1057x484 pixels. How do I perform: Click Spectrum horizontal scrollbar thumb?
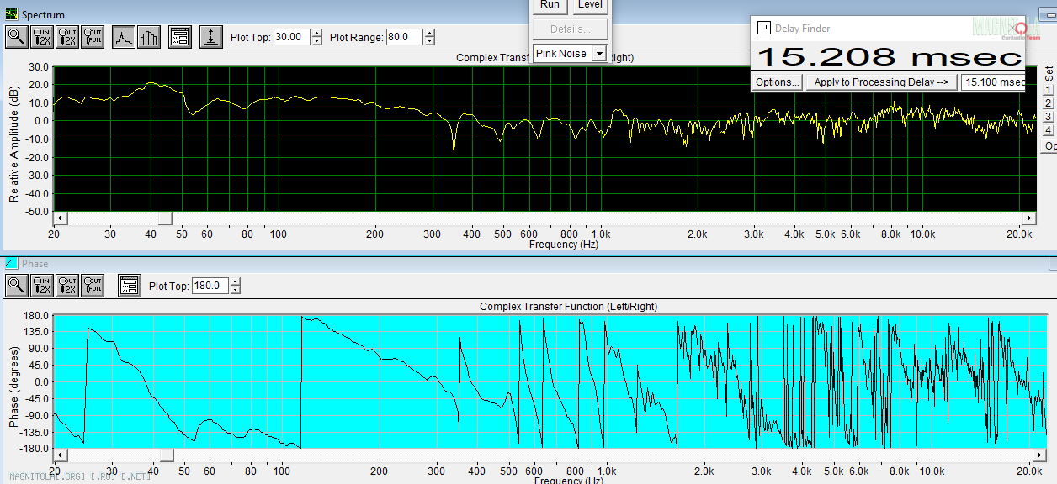(x=166, y=218)
